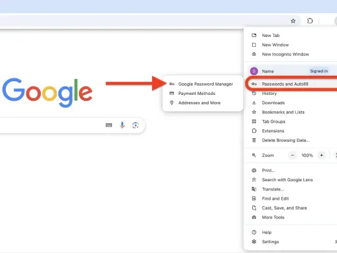Click the Settings gear icon
Screen dimensions: 337x253
point(254,242)
